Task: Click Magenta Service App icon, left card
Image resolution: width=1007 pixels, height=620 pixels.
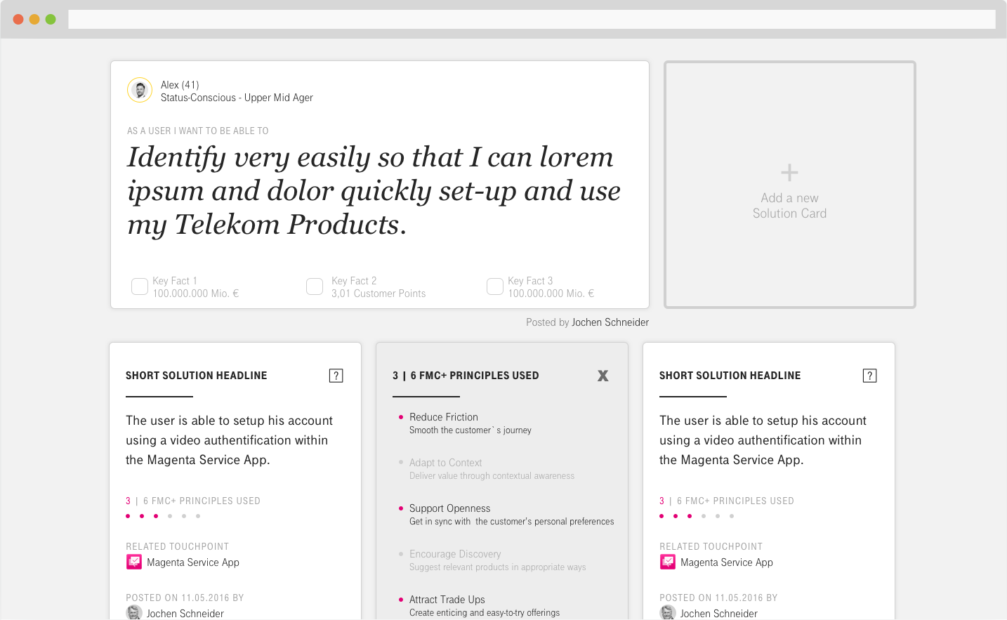Action: click(x=134, y=562)
